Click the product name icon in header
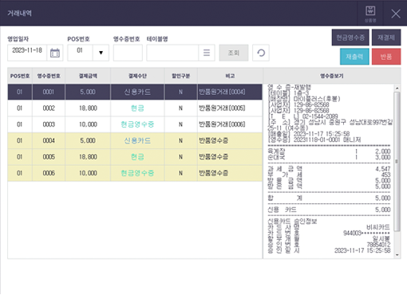Image resolution: width=407 pixels, height=295 pixels. tap(370, 14)
